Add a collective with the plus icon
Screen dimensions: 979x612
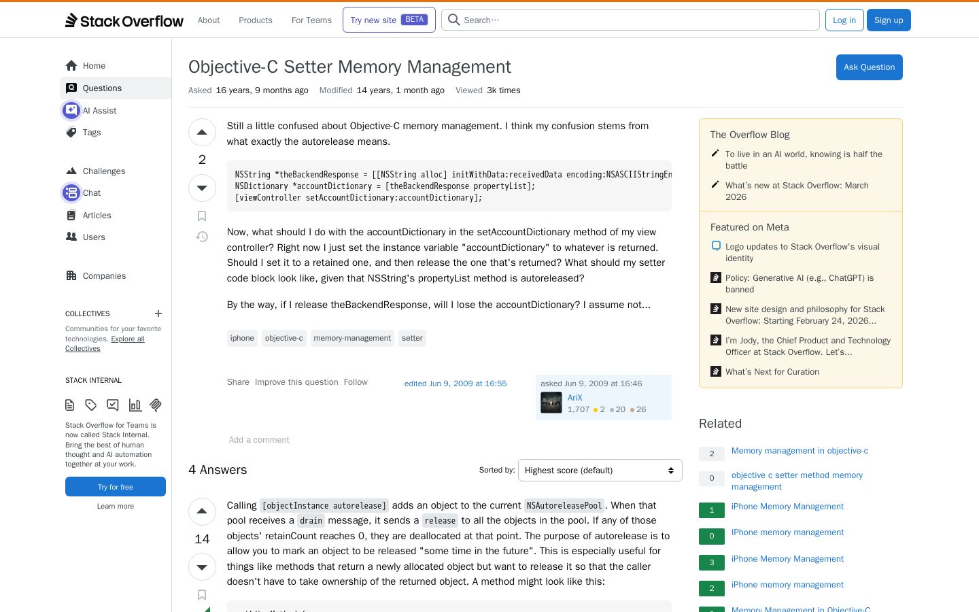pos(158,313)
